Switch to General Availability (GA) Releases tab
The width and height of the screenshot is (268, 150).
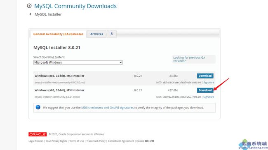coord(58,34)
